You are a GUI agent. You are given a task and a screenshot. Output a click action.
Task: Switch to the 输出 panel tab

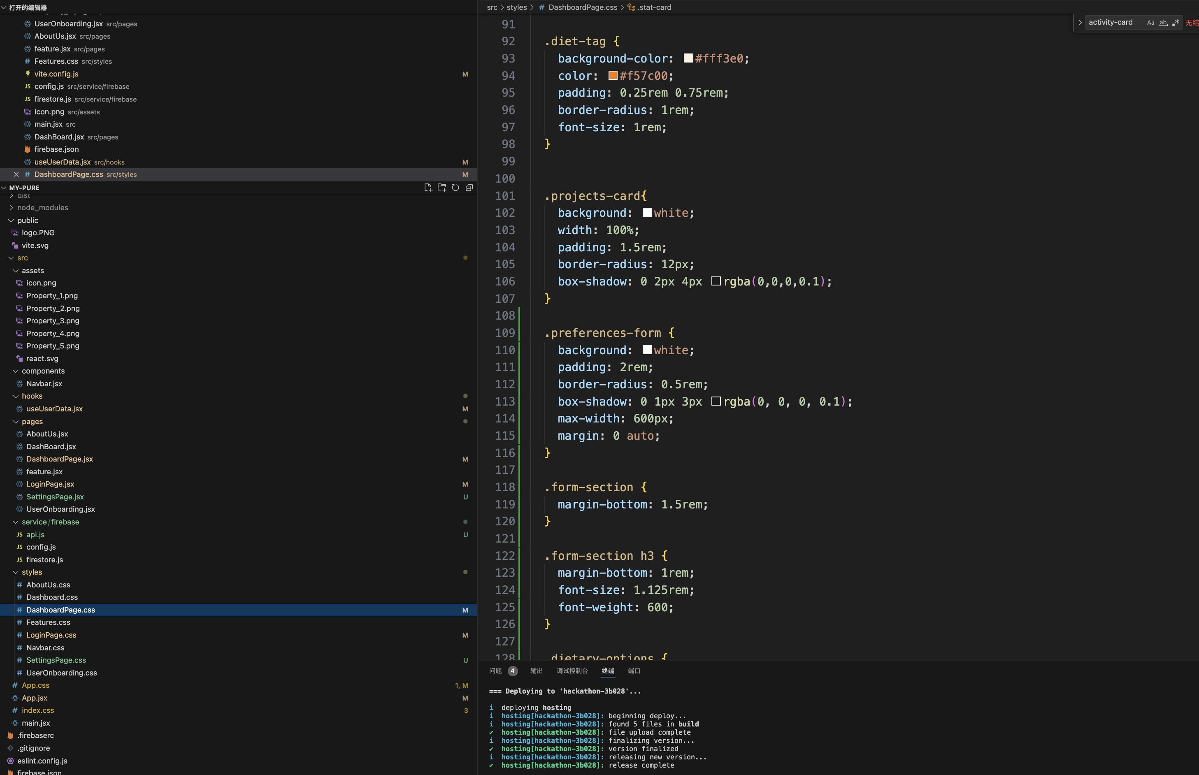point(536,671)
